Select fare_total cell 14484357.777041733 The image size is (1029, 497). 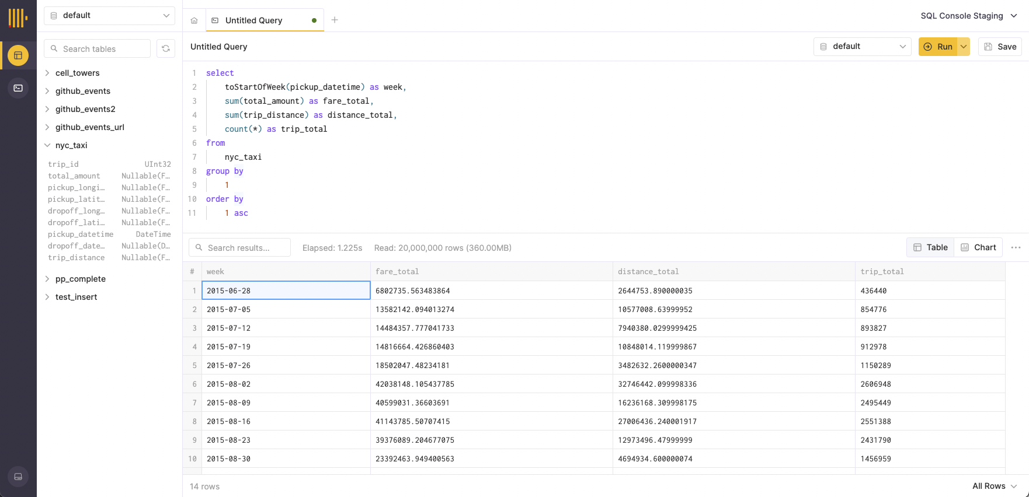(492, 328)
